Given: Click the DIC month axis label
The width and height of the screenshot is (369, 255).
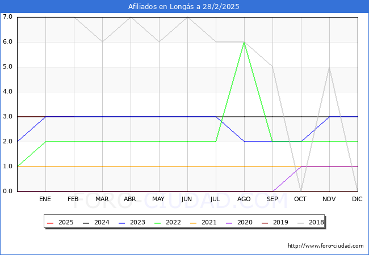Looking at the screenshot, I should click(357, 199).
